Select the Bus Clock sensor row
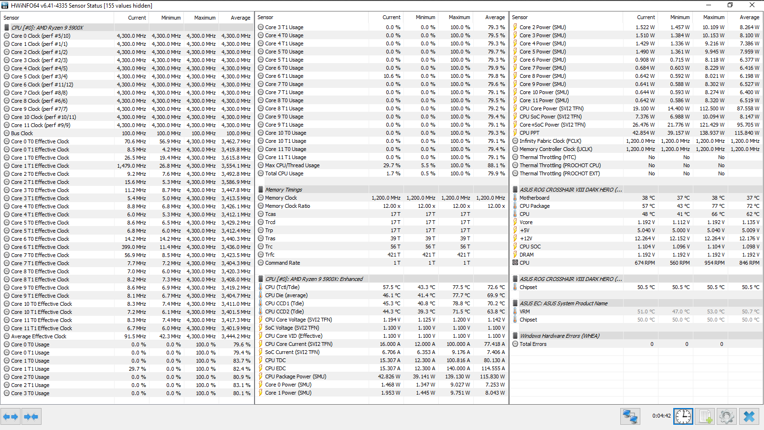 pyautogui.click(x=127, y=133)
